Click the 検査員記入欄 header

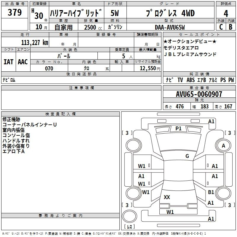point(60,114)
